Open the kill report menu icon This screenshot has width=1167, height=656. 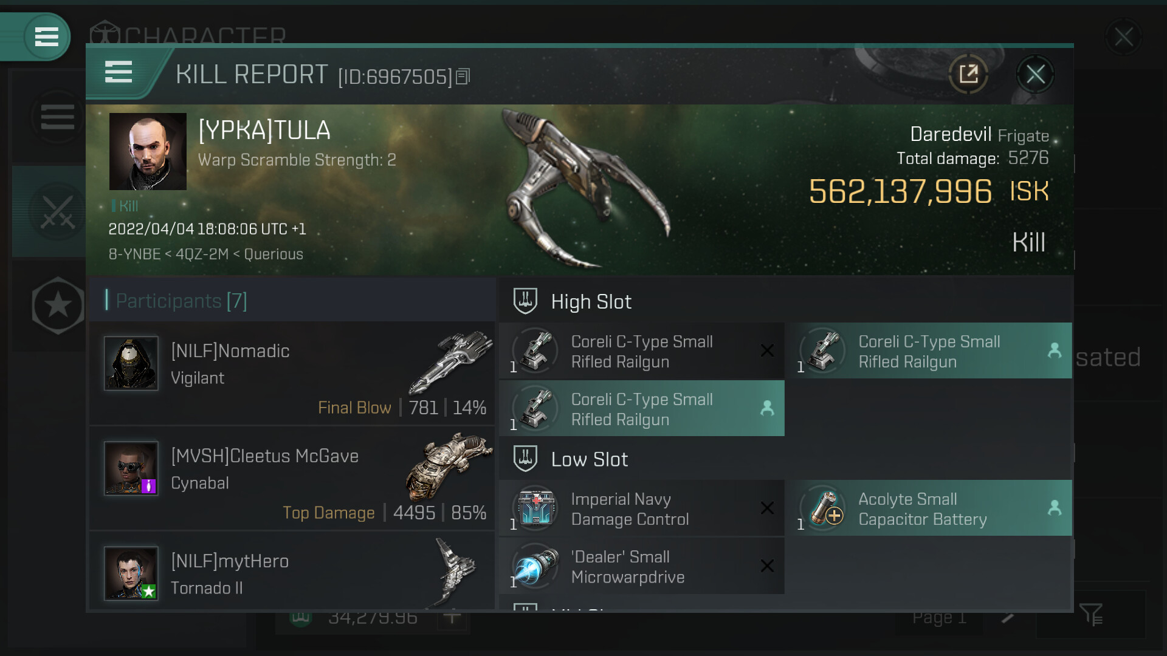[x=119, y=72]
